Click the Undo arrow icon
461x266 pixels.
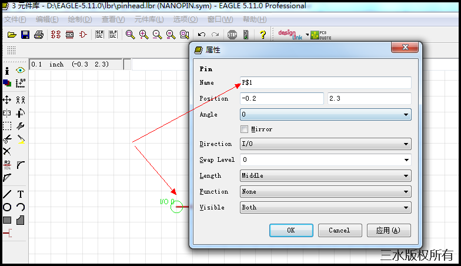click(202, 35)
